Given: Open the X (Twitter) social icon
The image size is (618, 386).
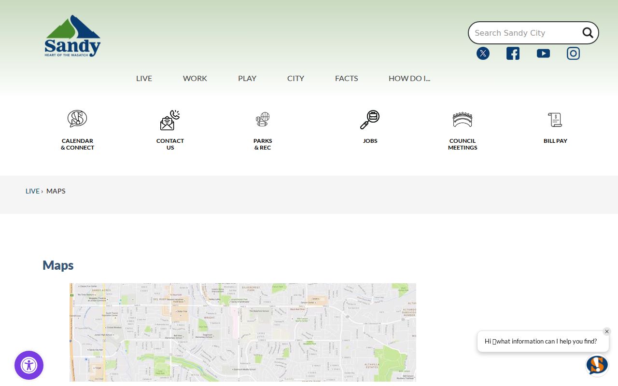Looking at the screenshot, I should click(483, 54).
